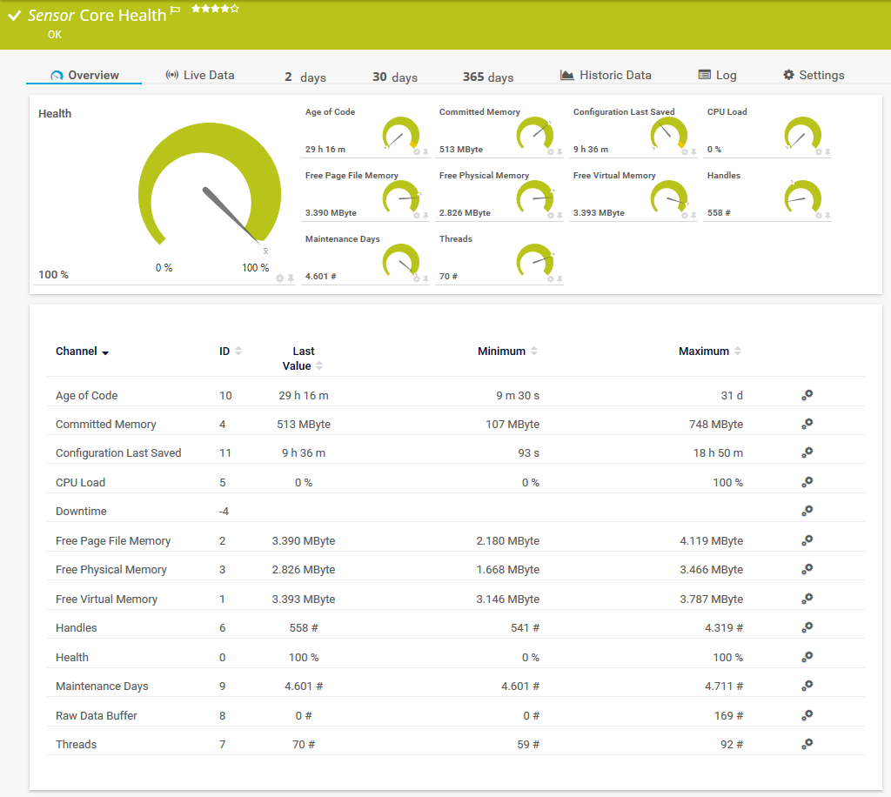Open settings gear for Age of Code row
Screen dimensions: 891x797
coord(807,395)
